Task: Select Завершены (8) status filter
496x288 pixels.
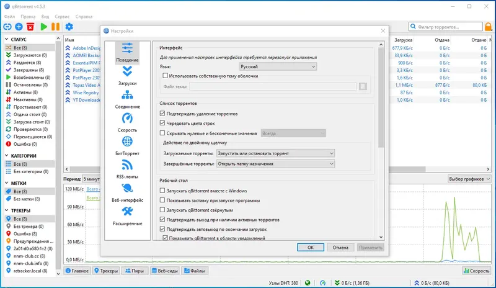Action: [x=30, y=70]
